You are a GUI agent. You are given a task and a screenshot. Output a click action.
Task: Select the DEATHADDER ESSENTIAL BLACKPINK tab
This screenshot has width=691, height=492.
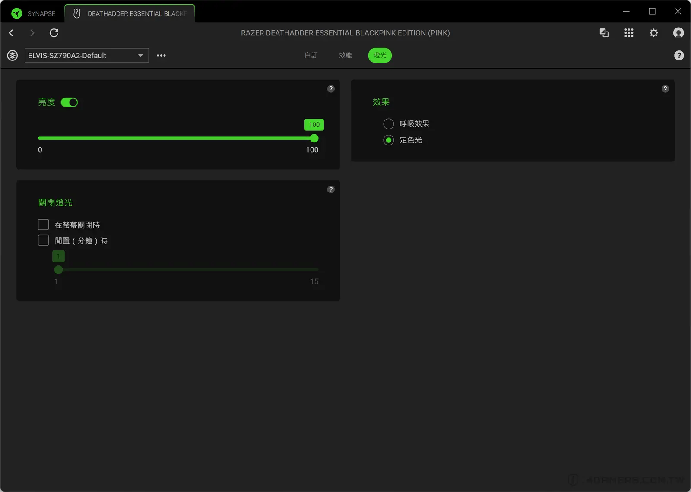[x=130, y=13]
